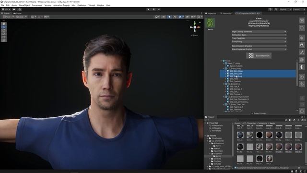Image resolution: width=307 pixels, height=173 pixels.
Task: Collapse the CC_Base_Body tree node
Action: pyautogui.click(x=224, y=68)
